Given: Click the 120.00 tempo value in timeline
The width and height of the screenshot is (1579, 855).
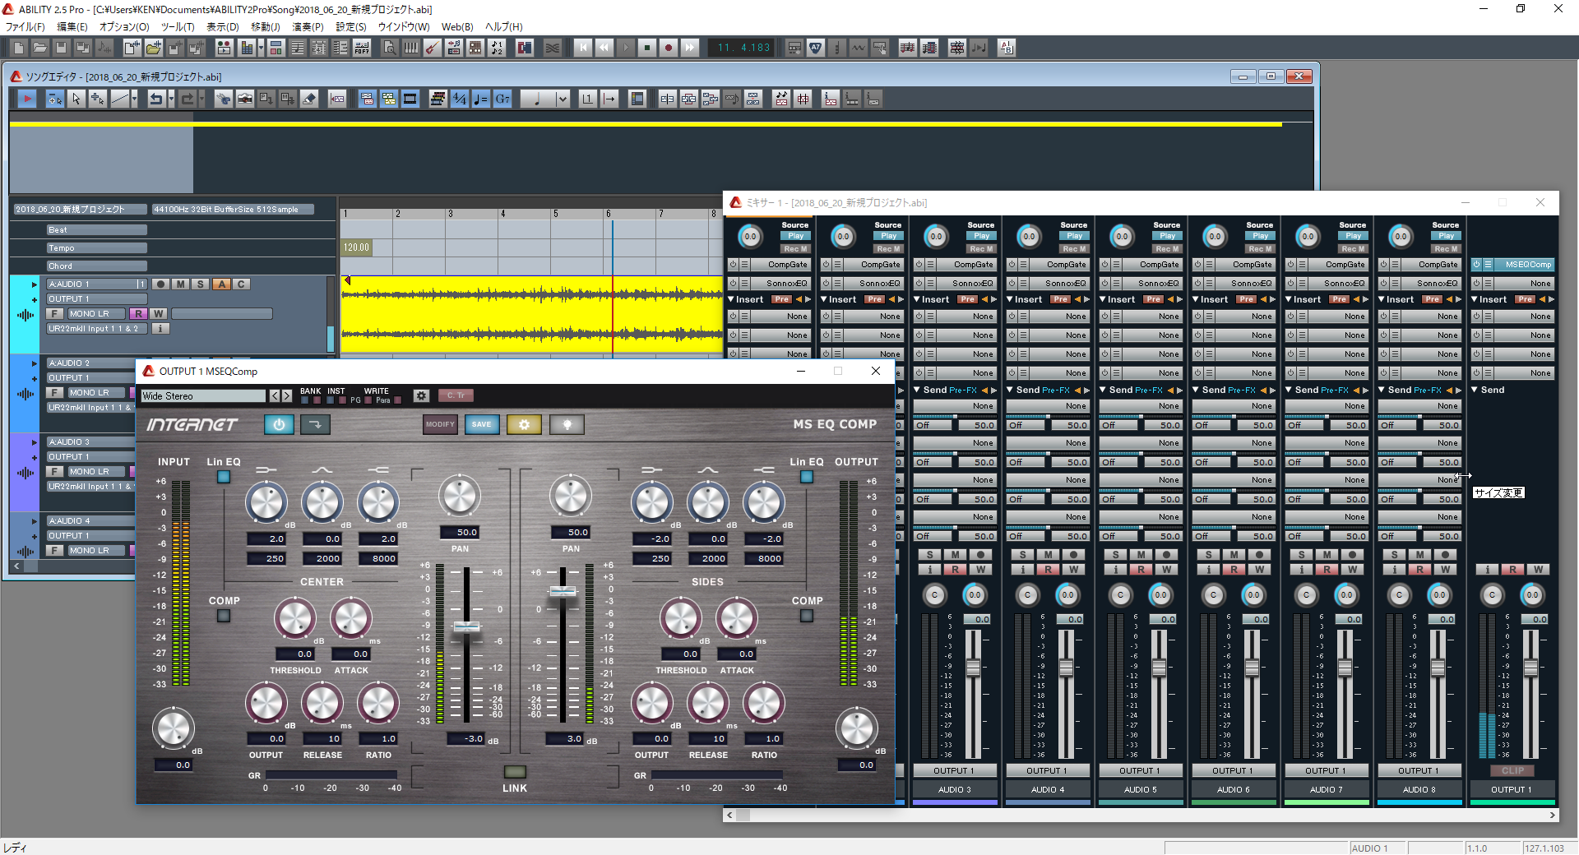Looking at the screenshot, I should (356, 247).
